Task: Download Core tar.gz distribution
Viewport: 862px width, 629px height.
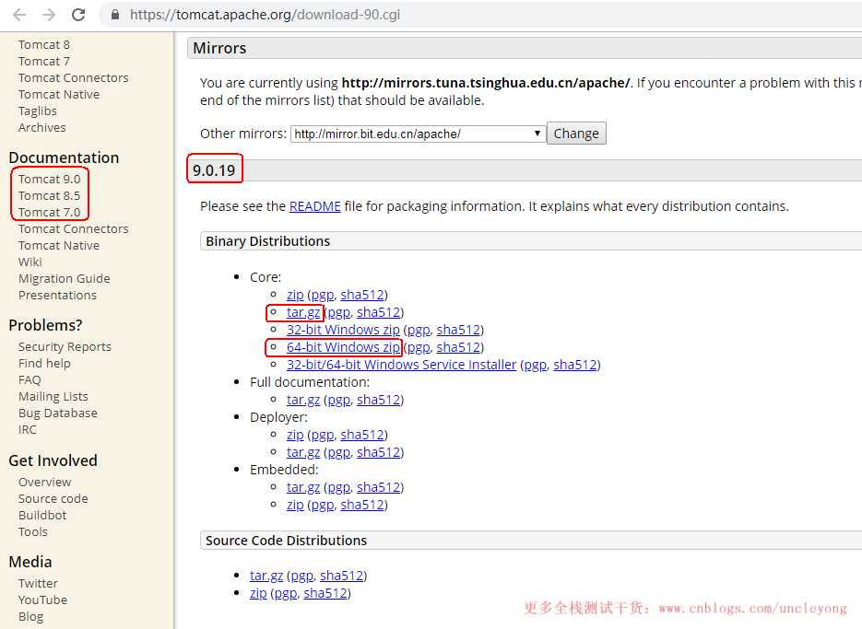Action: 303,312
